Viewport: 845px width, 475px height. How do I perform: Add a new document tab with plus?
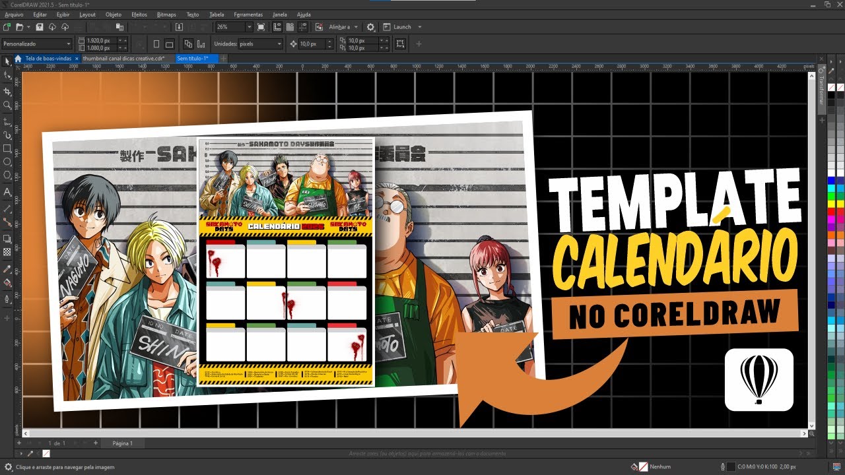(x=224, y=58)
